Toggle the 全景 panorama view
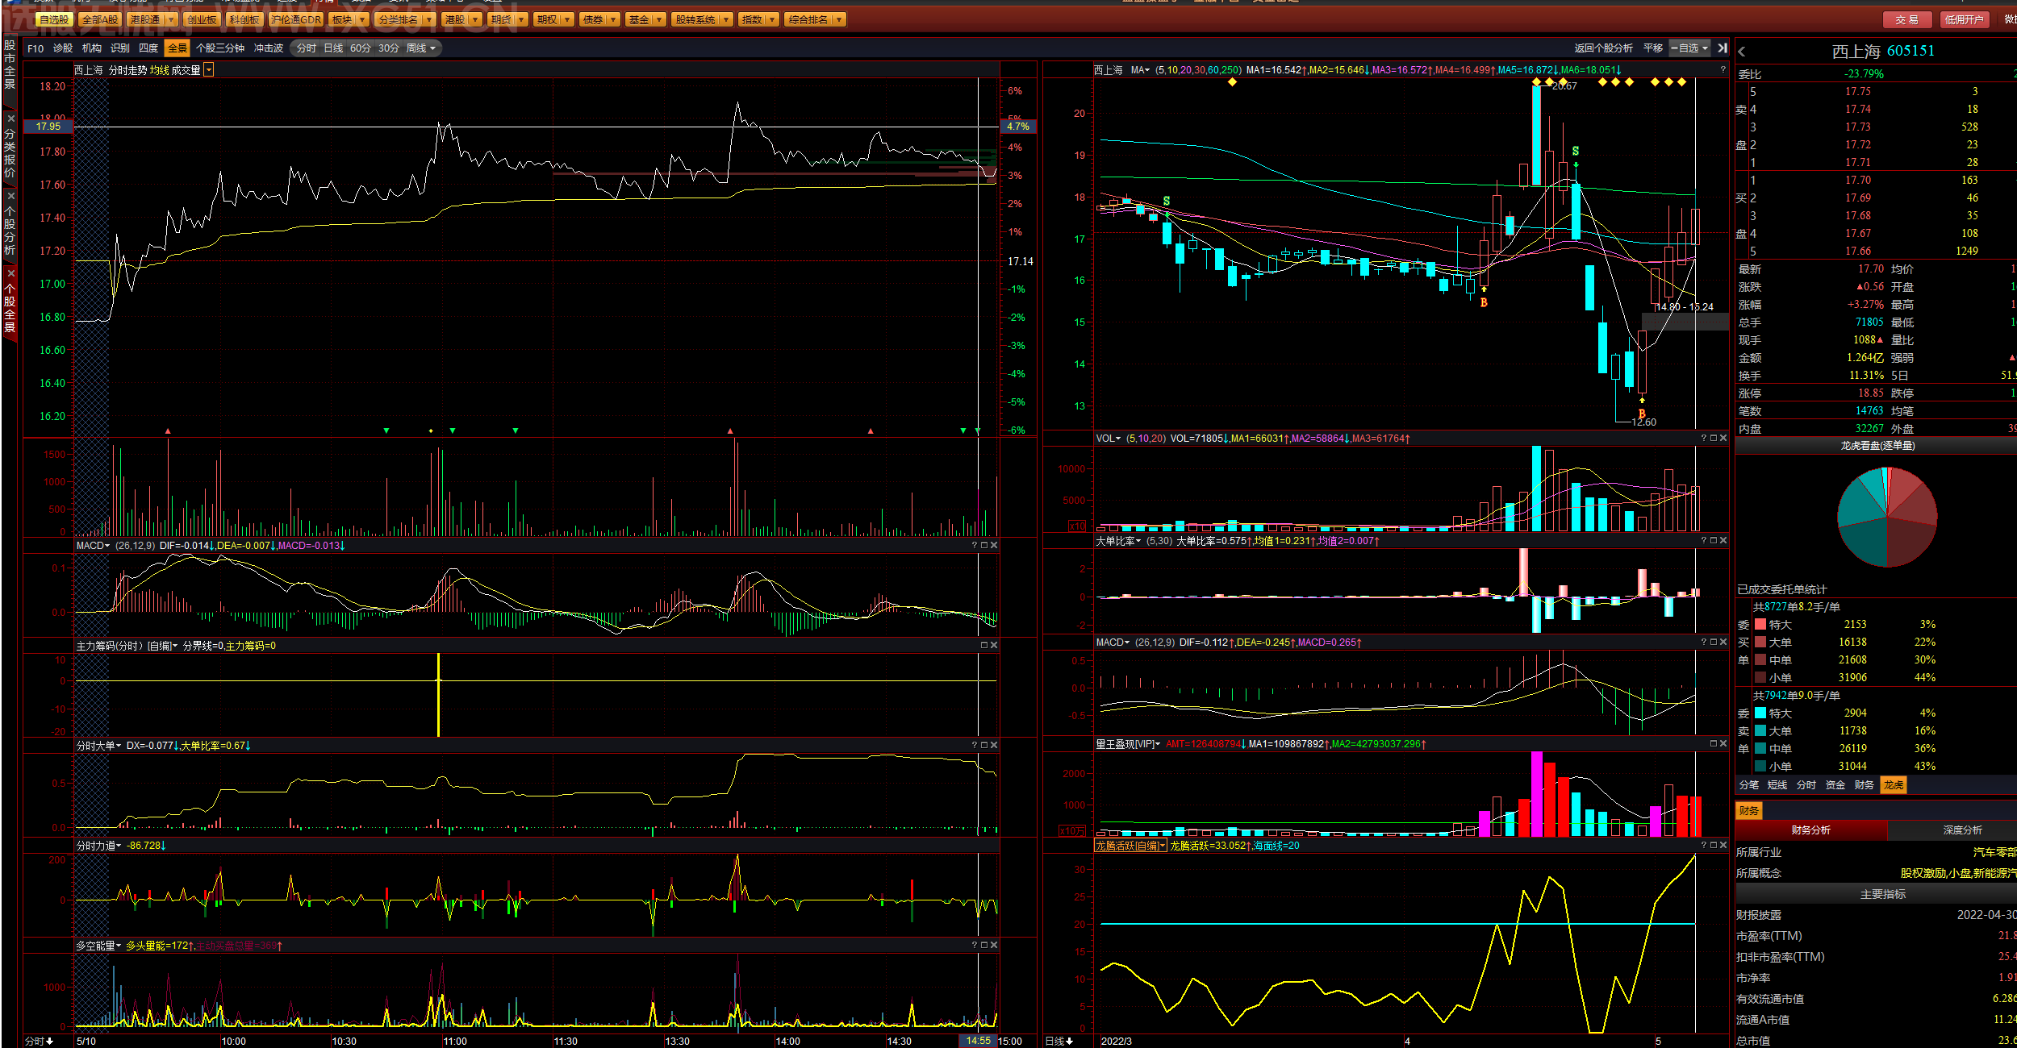Viewport: 2017px width, 1048px height. [177, 48]
